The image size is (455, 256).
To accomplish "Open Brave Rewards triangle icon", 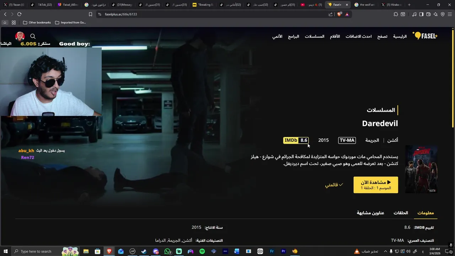I will pyautogui.click(x=347, y=14).
